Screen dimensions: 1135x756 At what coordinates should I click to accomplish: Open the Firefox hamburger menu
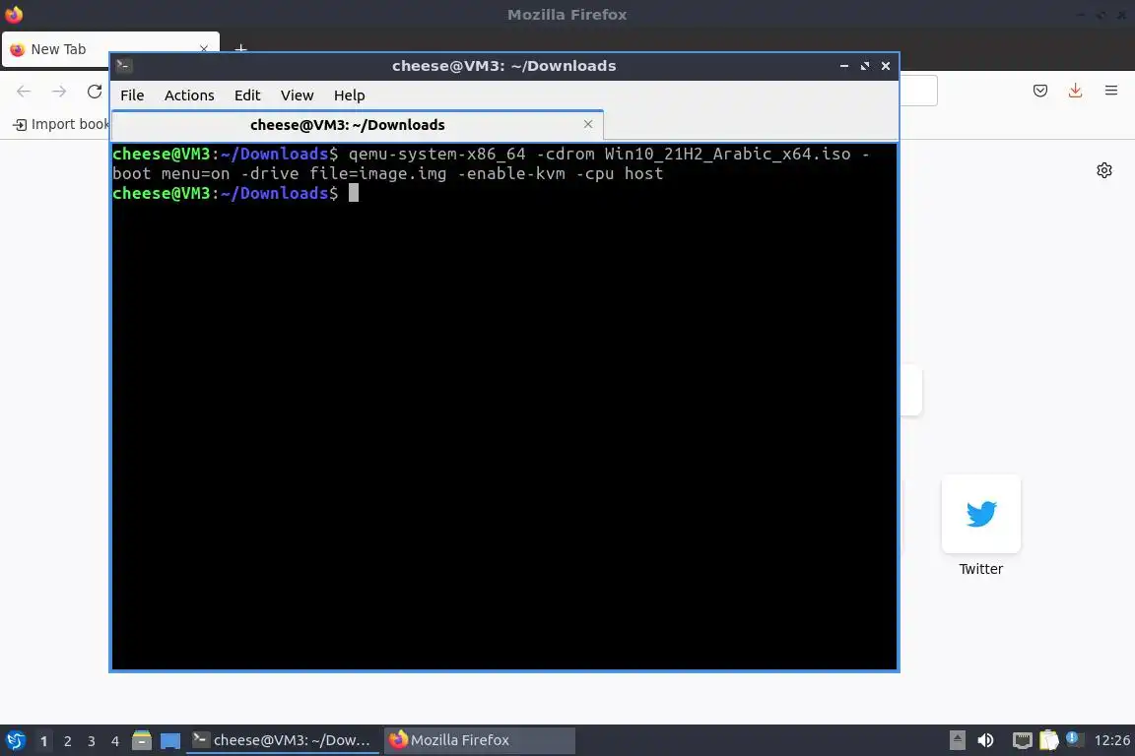point(1111,91)
